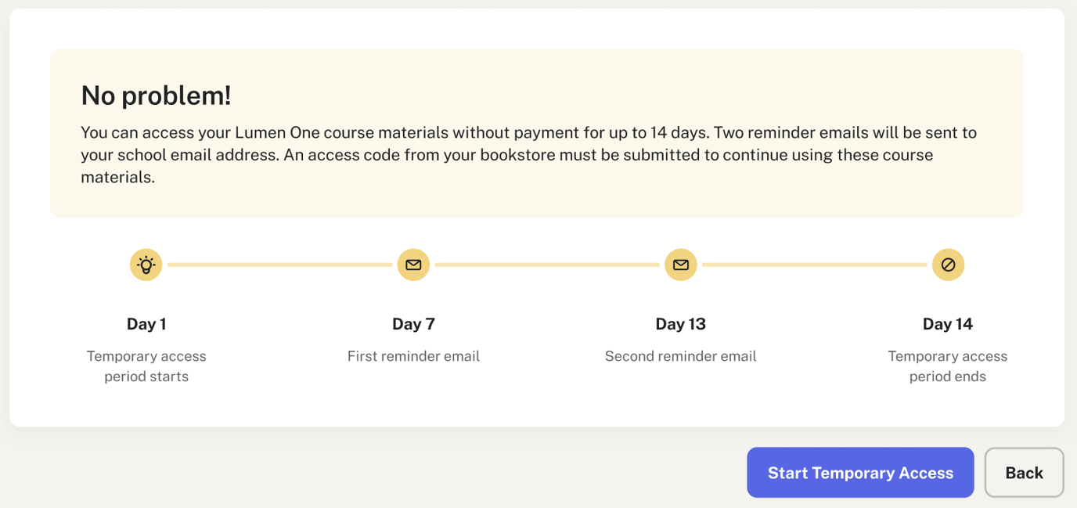Click the 'First reminder email' label
The image size is (1077, 508).
[413, 355]
